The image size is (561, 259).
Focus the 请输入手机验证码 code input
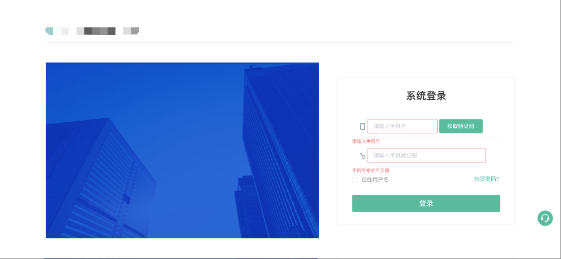[x=427, y=156]
